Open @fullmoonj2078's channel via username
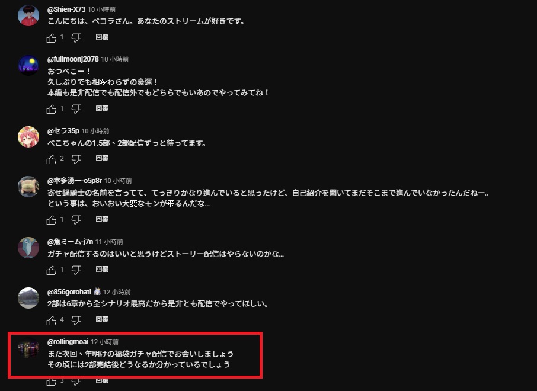The image size is (537, 391). [73, 59]
